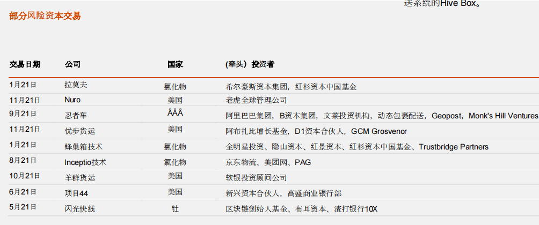Click country cell ÂÃÅ for 忍者车
The image size is (539, 225).
[175, 113]
